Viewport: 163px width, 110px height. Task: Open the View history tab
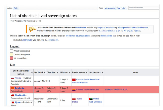coord(121,8)
